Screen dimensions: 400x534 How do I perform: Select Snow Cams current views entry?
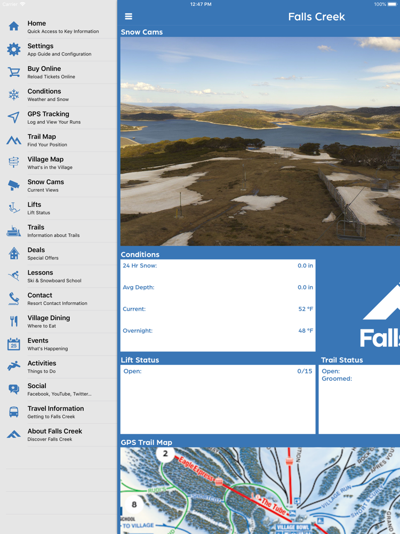pos(59,186)
